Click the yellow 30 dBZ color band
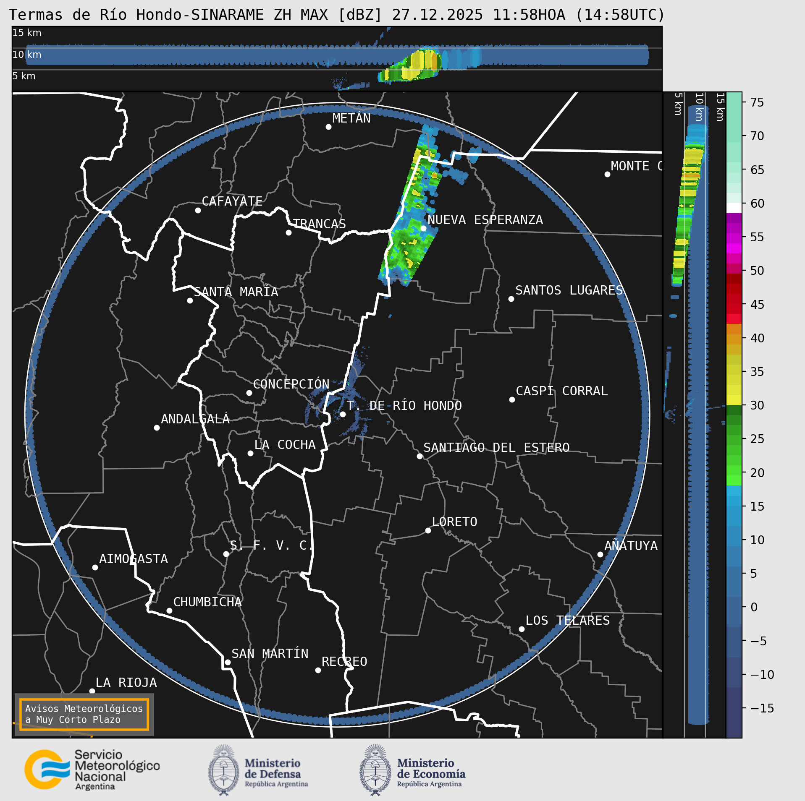The height and width of the screenshot is (801, 805). click(734, 399)
